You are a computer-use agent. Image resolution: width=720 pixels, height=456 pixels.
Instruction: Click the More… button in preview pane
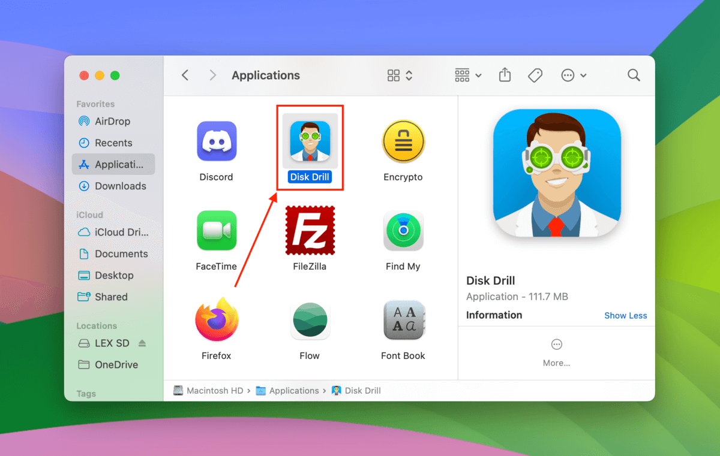pyautogui.click(x=556, y=352)
